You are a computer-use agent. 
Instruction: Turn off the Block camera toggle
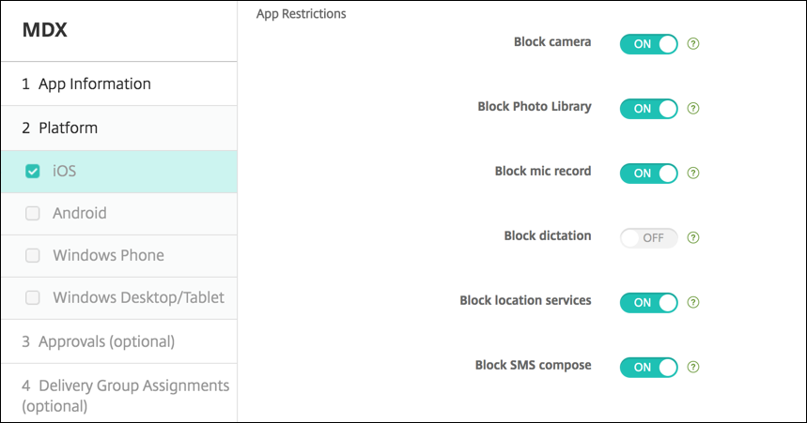click(648, 43)
